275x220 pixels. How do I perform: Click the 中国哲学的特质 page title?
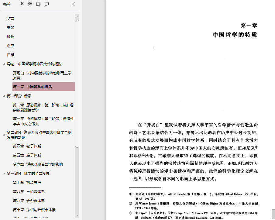(235, 35)
